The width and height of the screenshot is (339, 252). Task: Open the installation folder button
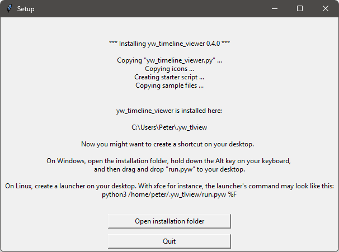170,221
